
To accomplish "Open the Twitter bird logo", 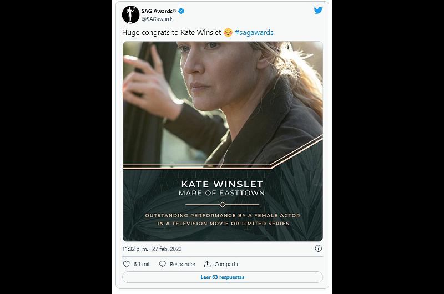I will 318,11.
